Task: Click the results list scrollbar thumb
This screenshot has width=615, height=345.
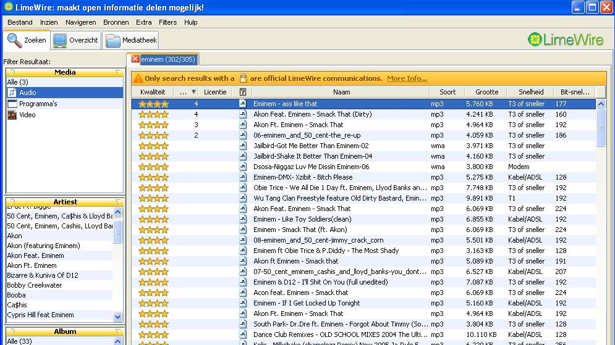Action: (601, 128)
